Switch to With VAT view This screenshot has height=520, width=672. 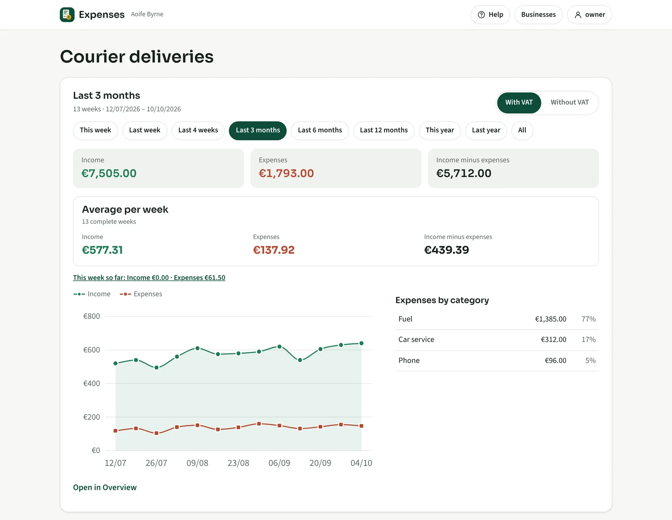519,102
